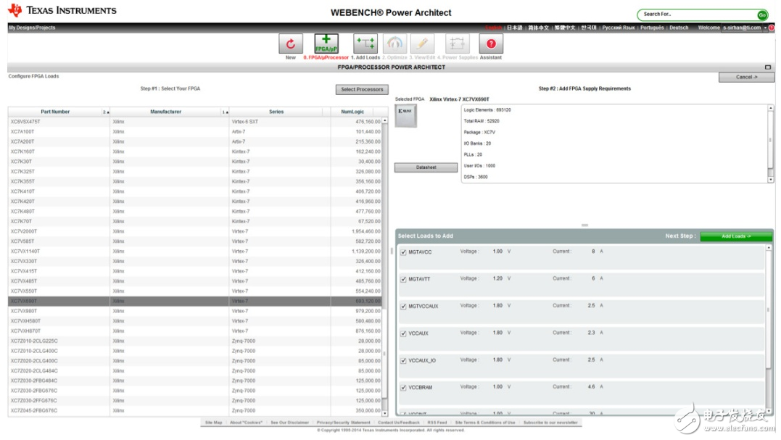This screenshot has width=781, height=440.
Task: Toggle the MGTAVTT load checkbox
Action: pyautogui.click(x=403, y=279)
